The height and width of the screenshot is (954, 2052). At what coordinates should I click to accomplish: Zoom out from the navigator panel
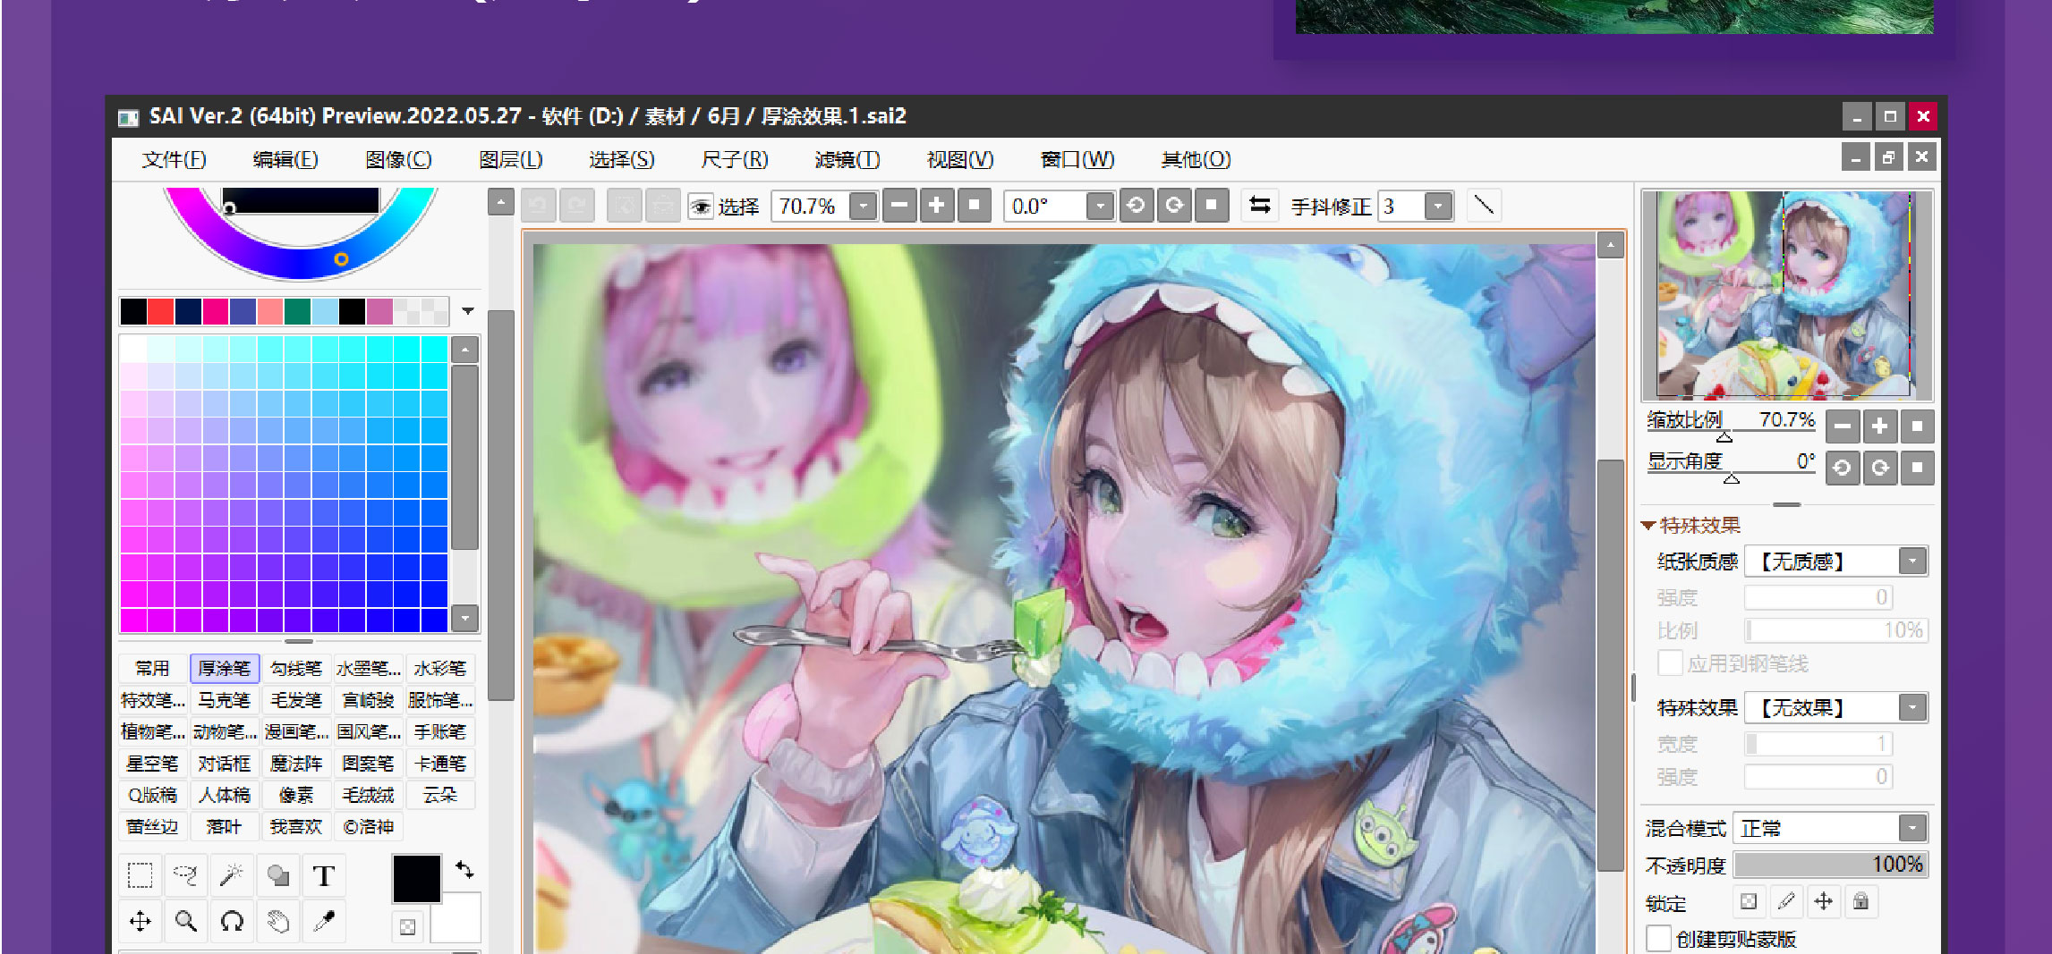point(1842,426)
